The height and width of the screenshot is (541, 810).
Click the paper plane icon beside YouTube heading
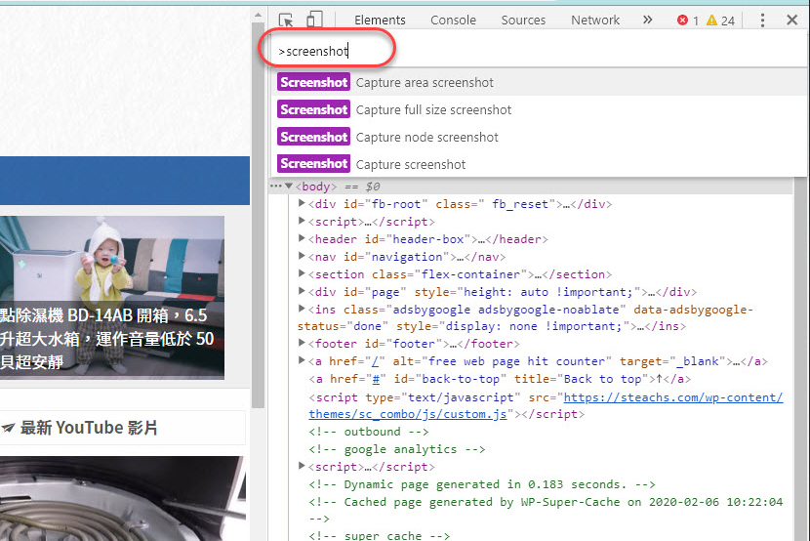click(x=8, y=428)
